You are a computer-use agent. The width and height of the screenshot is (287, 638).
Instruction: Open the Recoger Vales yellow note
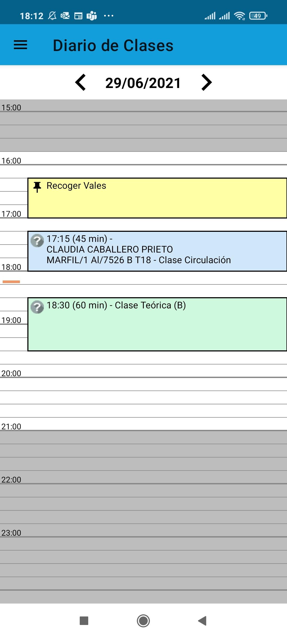(157, 198)
